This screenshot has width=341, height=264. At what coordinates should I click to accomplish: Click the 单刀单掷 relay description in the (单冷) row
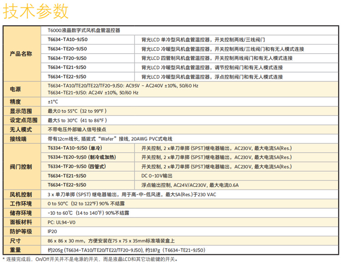click(x=216, y=149)
